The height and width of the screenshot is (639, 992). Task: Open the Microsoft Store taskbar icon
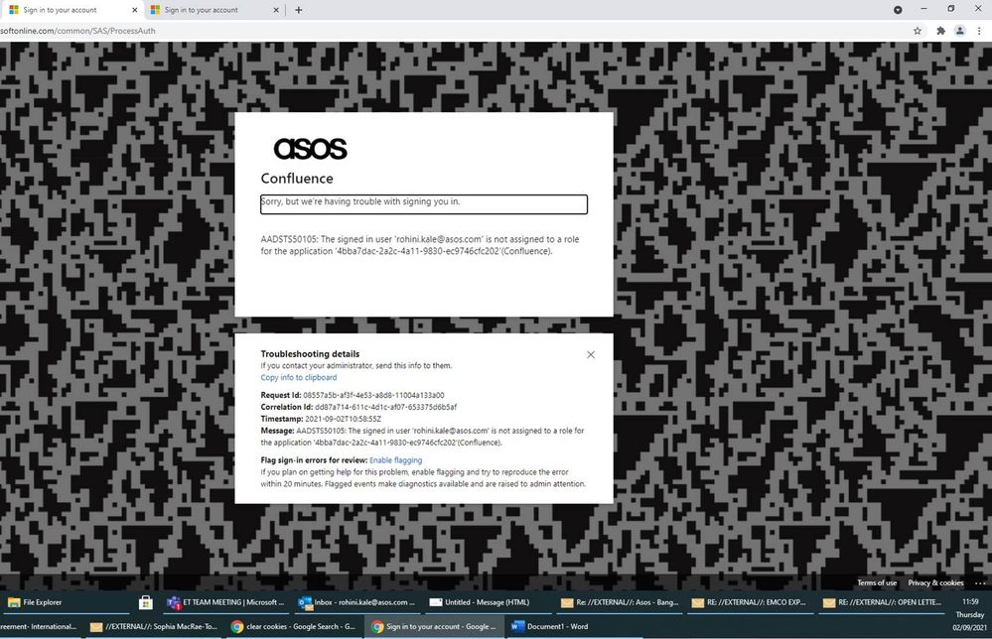click(x=146, y=602)
